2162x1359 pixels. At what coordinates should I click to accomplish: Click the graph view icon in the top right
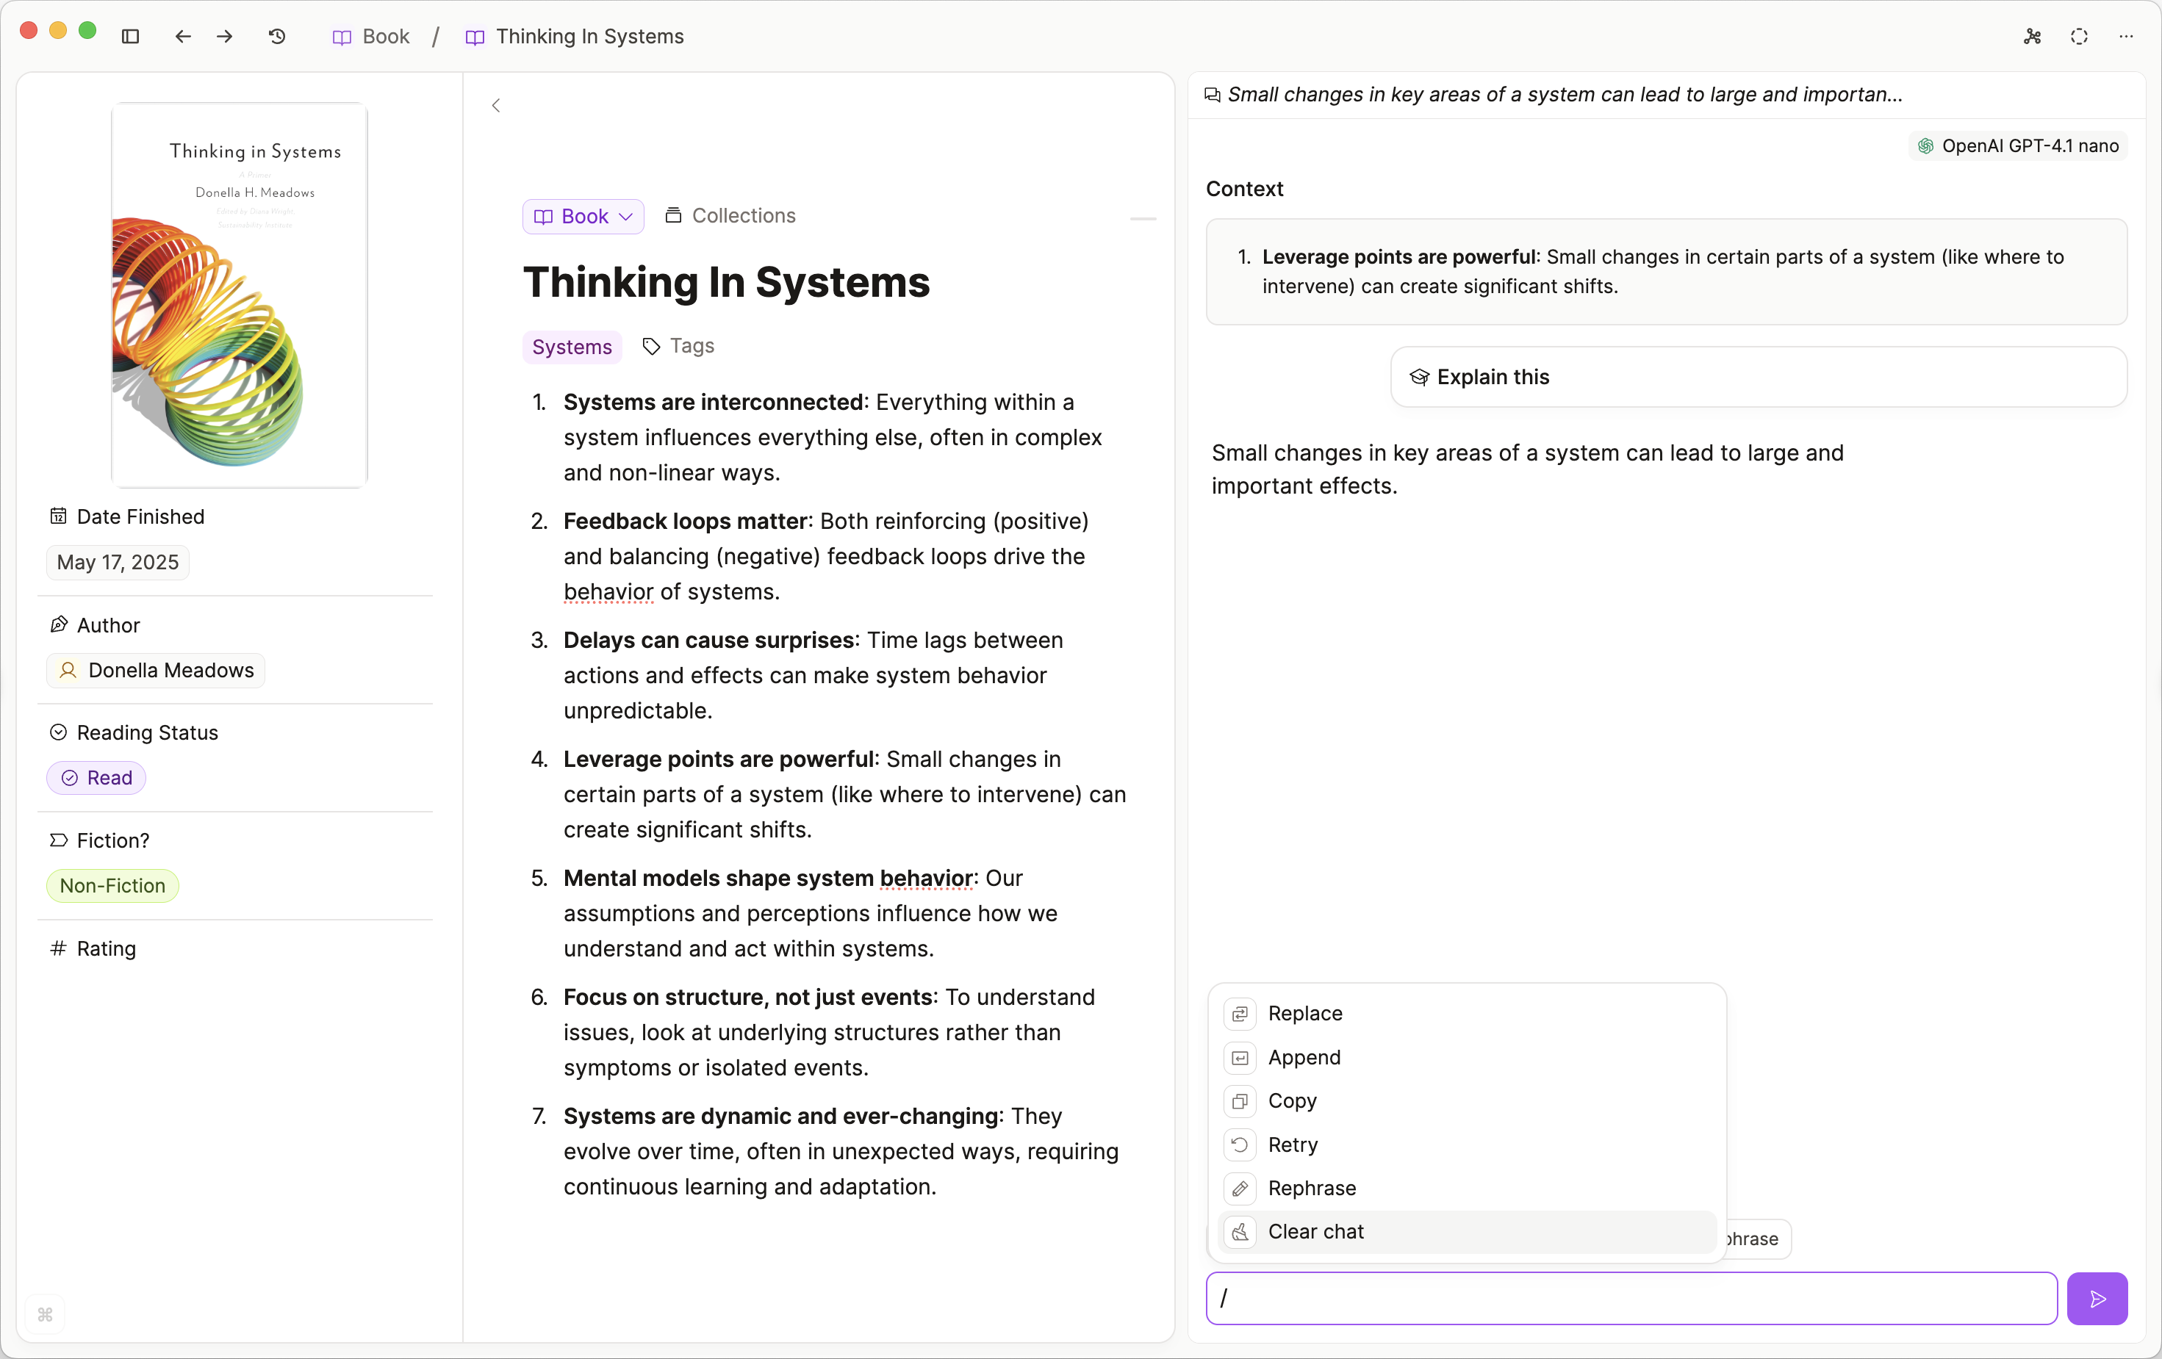(x=2032, y=36)
